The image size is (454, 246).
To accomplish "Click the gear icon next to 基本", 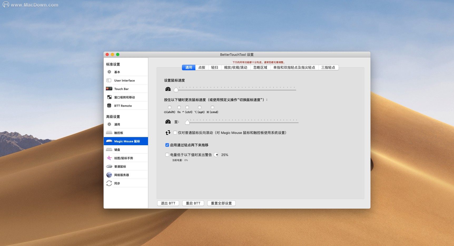I will 109,72.
